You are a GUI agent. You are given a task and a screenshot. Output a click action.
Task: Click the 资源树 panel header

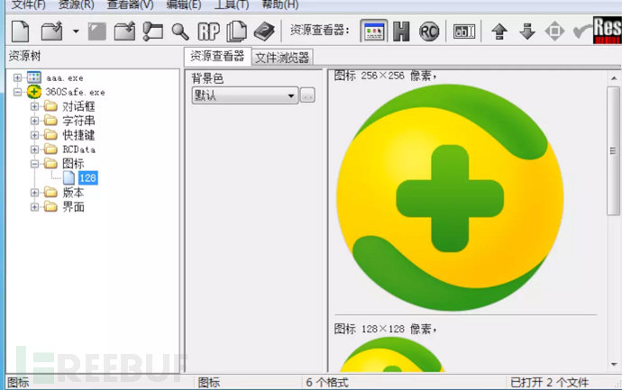point(24,56)
